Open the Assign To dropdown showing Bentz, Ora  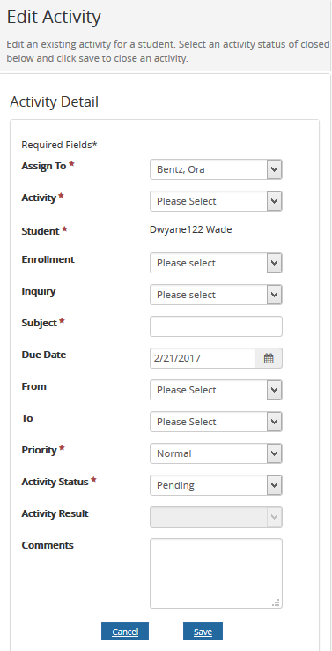216,170
